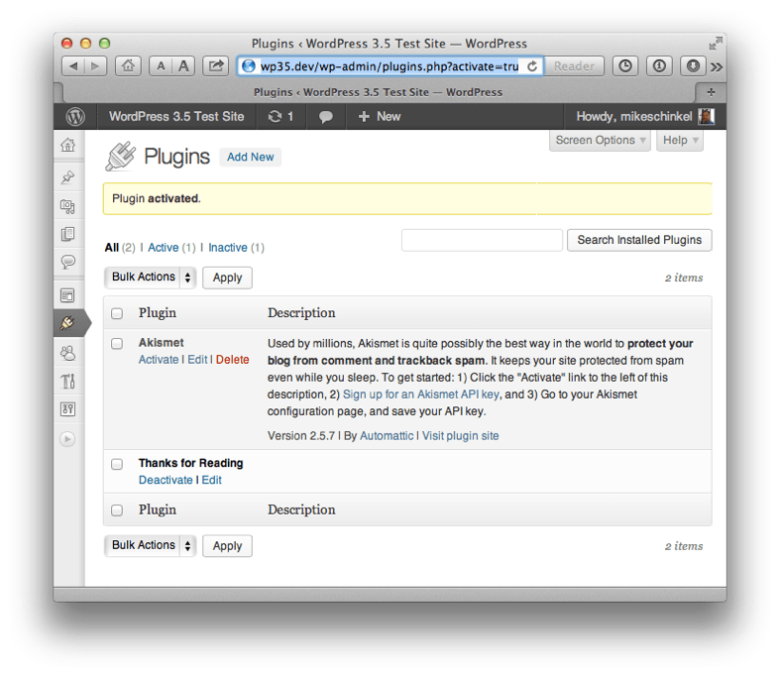Go forward with the browser forward arrow
Screen dimensions: 780x676
95,66
